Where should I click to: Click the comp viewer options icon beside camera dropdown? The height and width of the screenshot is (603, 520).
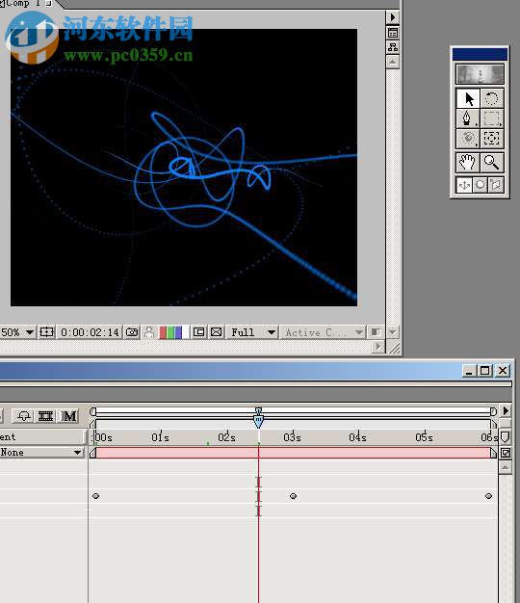(376, 332)
